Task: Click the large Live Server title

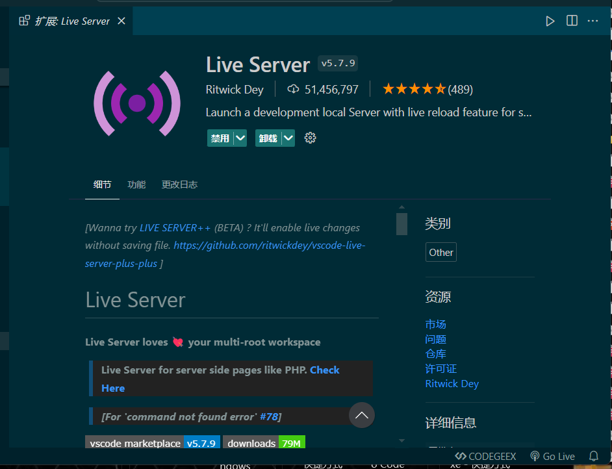Action: (258, 65)
